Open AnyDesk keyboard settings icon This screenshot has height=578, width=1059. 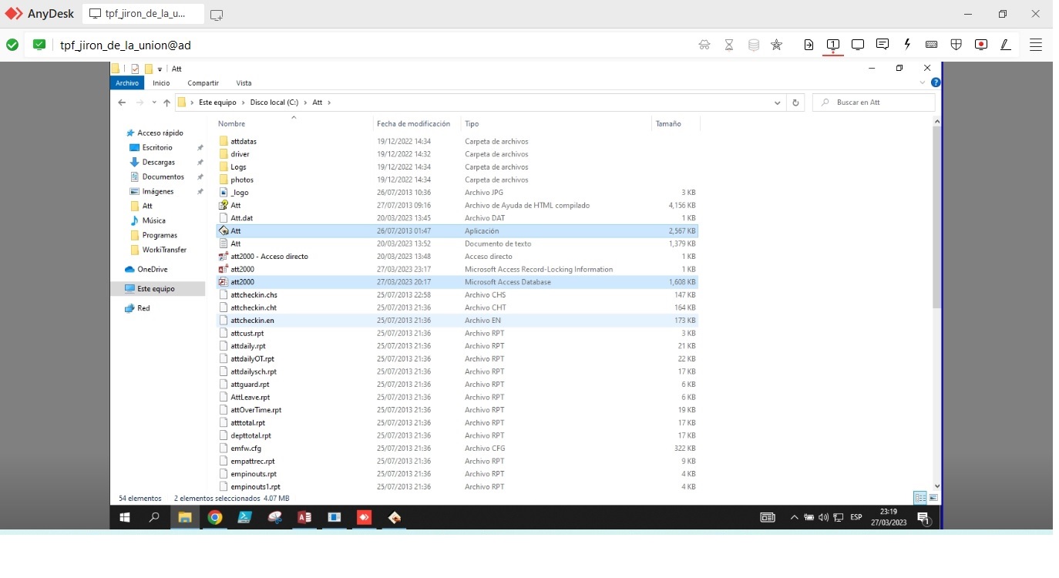932,45
